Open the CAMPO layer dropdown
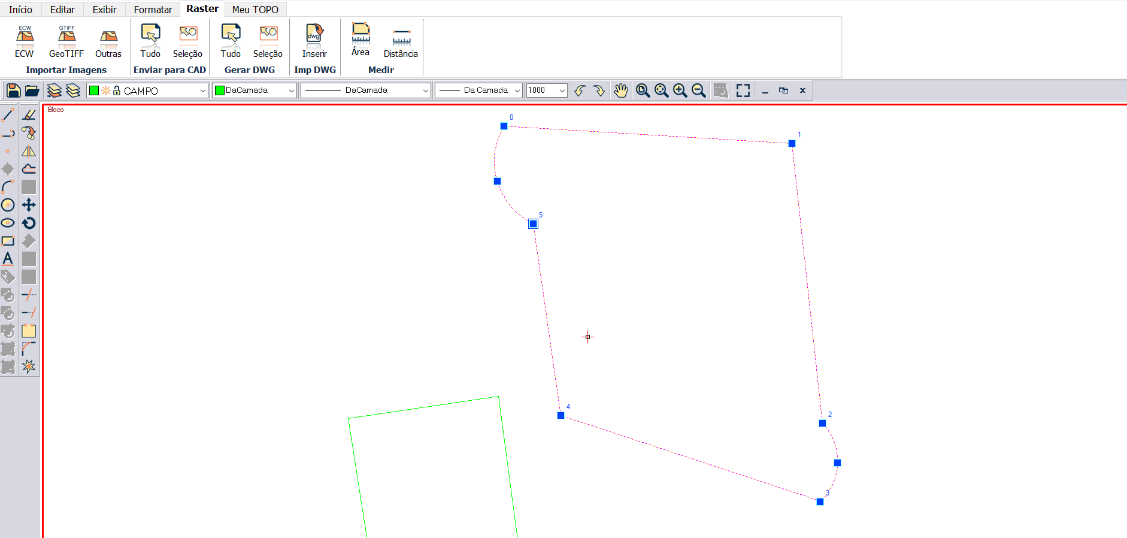 pos(202,90)
